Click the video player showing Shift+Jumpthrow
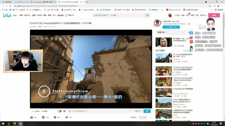This screenshot has height=126, width=225. click(x=91, y=69)
